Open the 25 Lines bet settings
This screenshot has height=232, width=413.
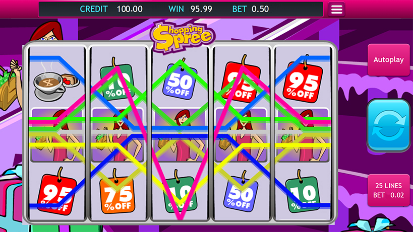pos(388,190)
